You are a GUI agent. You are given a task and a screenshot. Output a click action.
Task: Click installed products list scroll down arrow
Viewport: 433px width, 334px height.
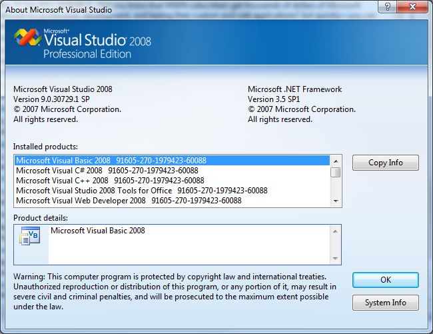tap(336, 201)
